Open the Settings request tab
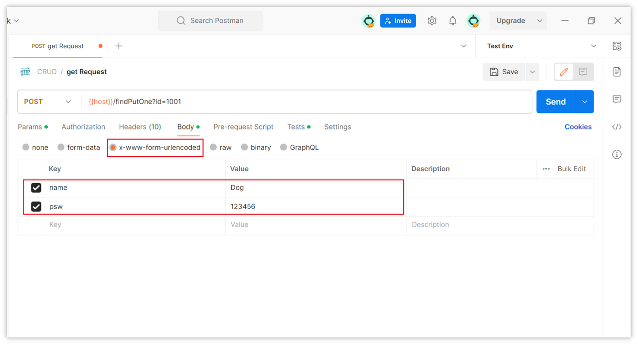This screenshot has height=347, width=638. [x=337, y=127]
